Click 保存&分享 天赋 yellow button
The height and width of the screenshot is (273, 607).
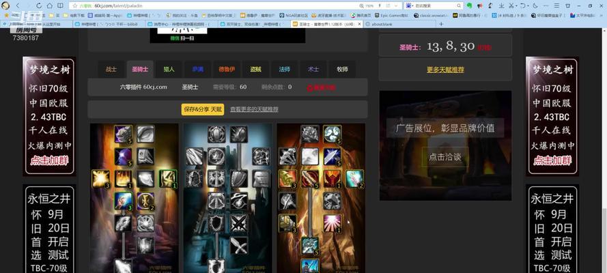pyautogui.click(x=203, y=109)
